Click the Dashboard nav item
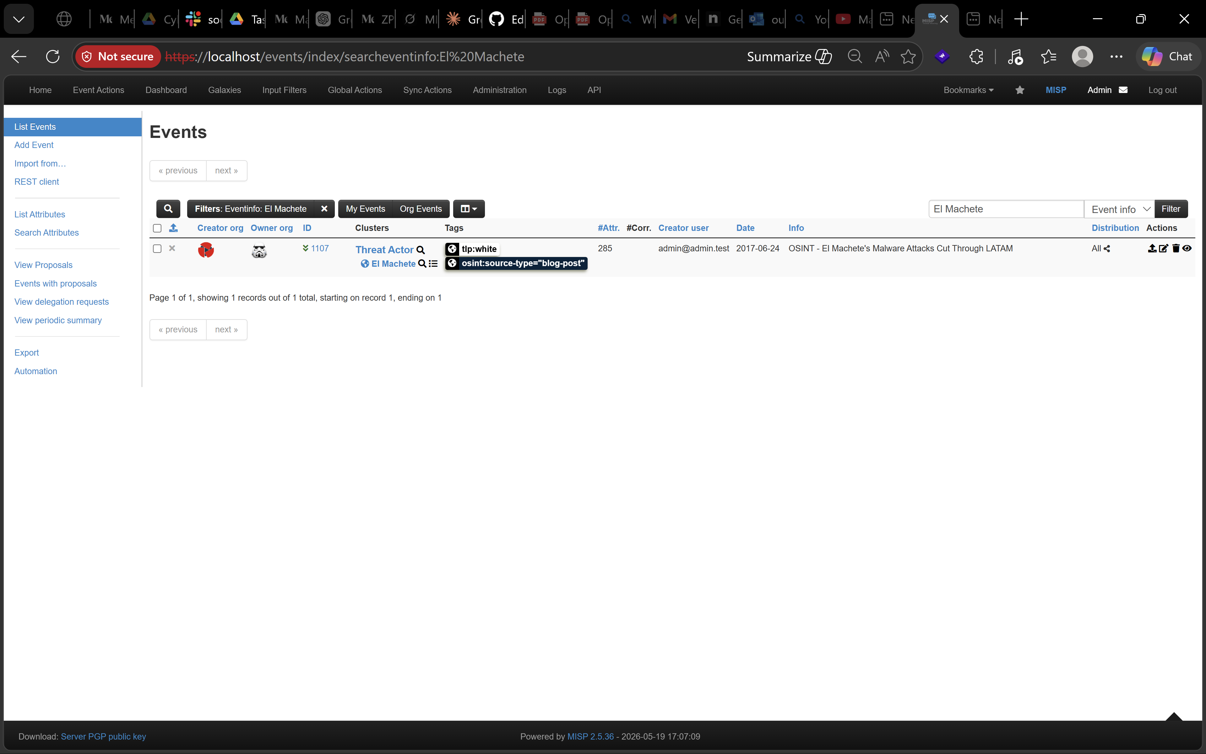The width and height of the screenshot is (1206, 754). tap(166, 90)
